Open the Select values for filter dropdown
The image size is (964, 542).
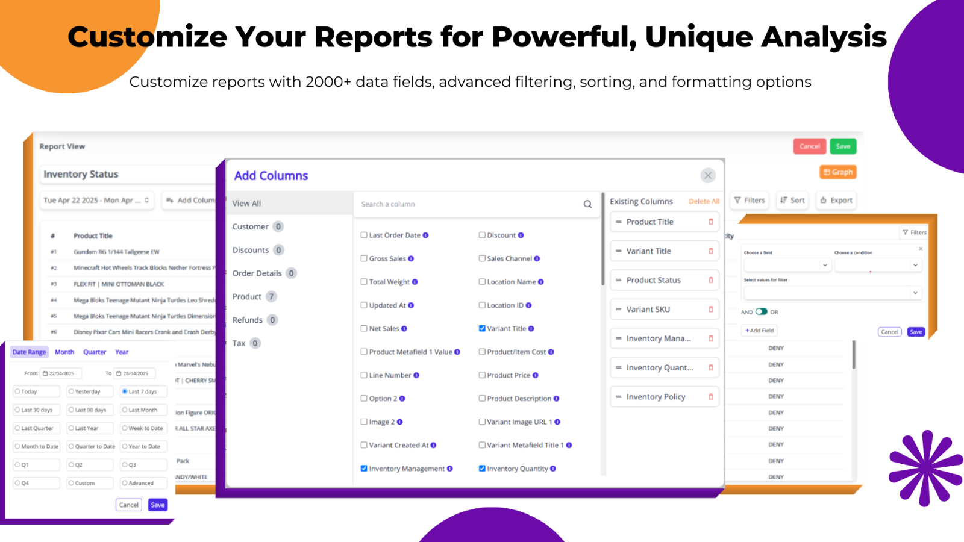pyautogui.click(x=833, y=293)
